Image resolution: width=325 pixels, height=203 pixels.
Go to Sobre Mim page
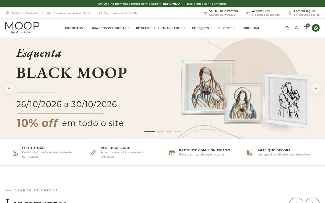pos(250,28)
